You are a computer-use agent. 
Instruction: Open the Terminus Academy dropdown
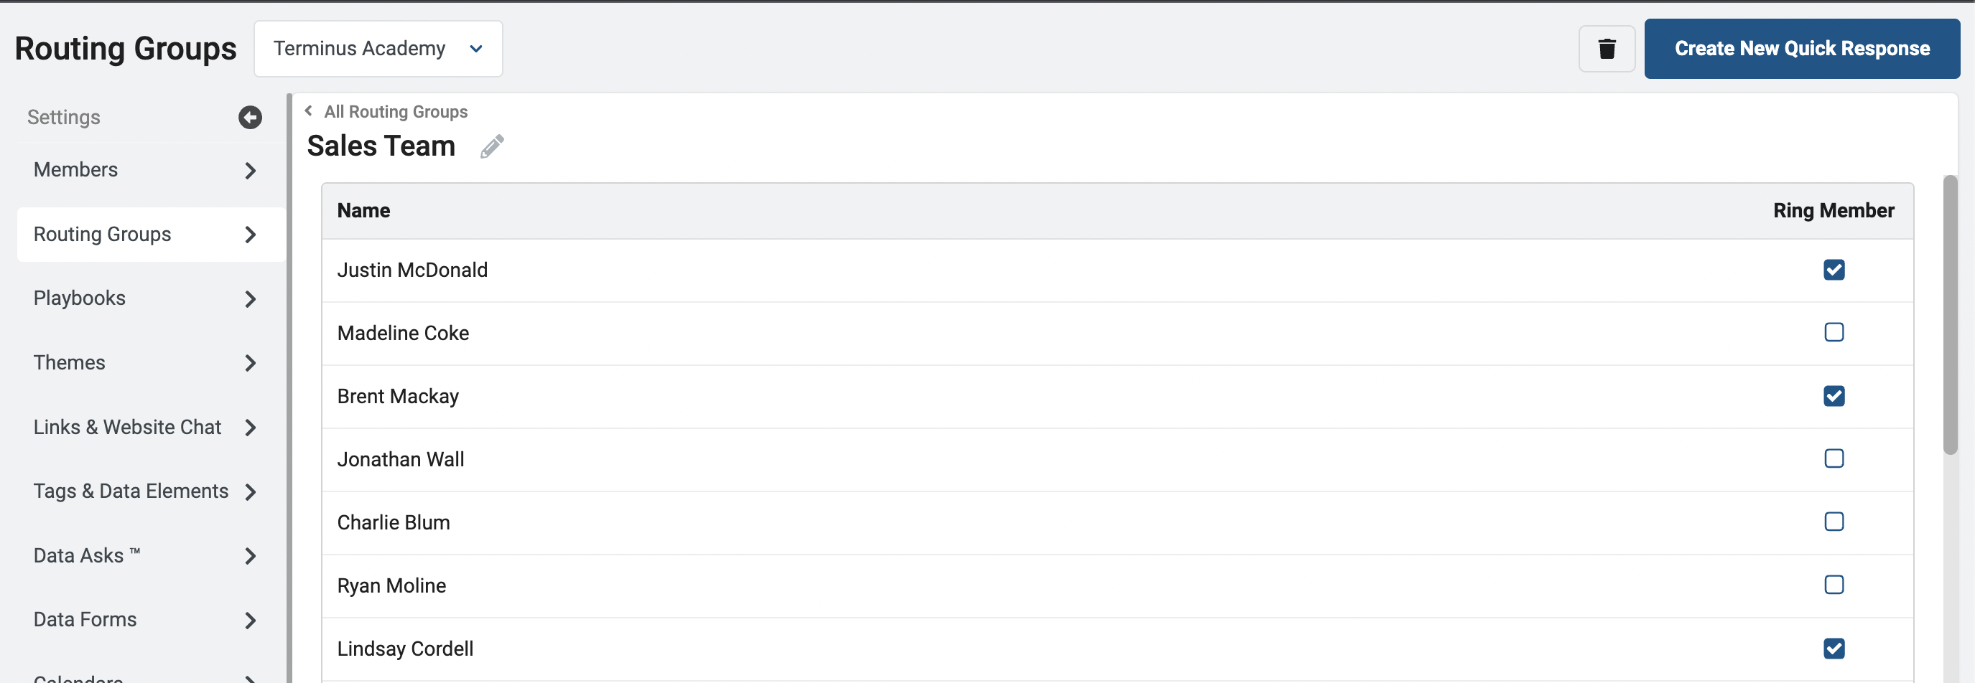(x=378, y=49)
